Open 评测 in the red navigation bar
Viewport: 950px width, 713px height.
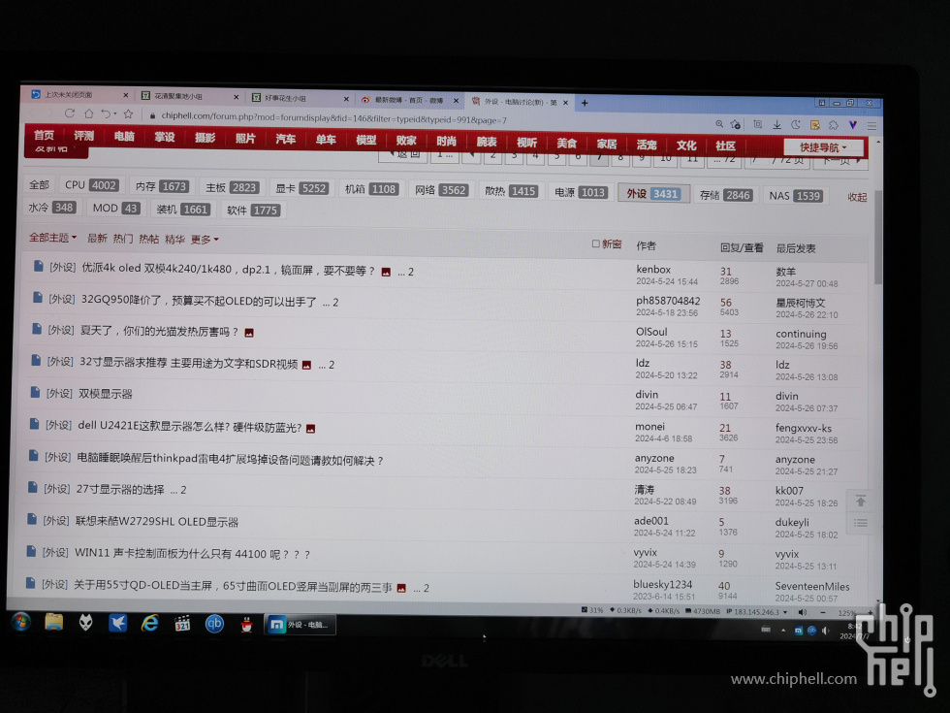tap(83, 136)
